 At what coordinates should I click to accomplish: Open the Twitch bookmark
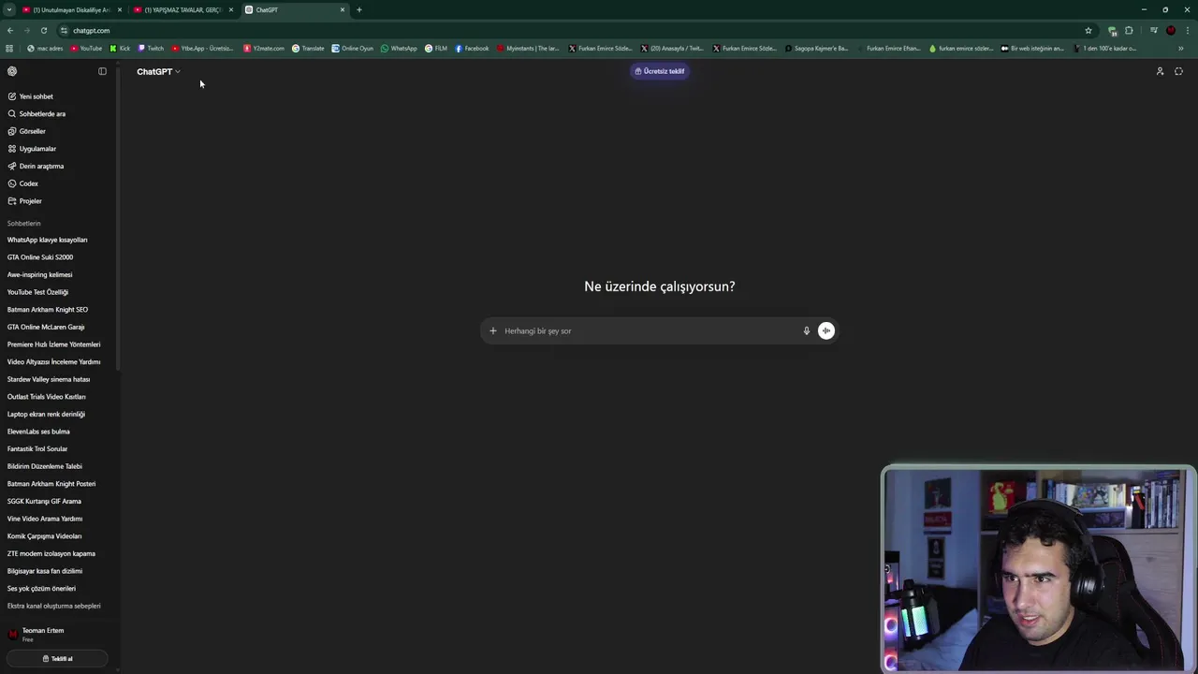pyautogui.click(x=151, y=48)
